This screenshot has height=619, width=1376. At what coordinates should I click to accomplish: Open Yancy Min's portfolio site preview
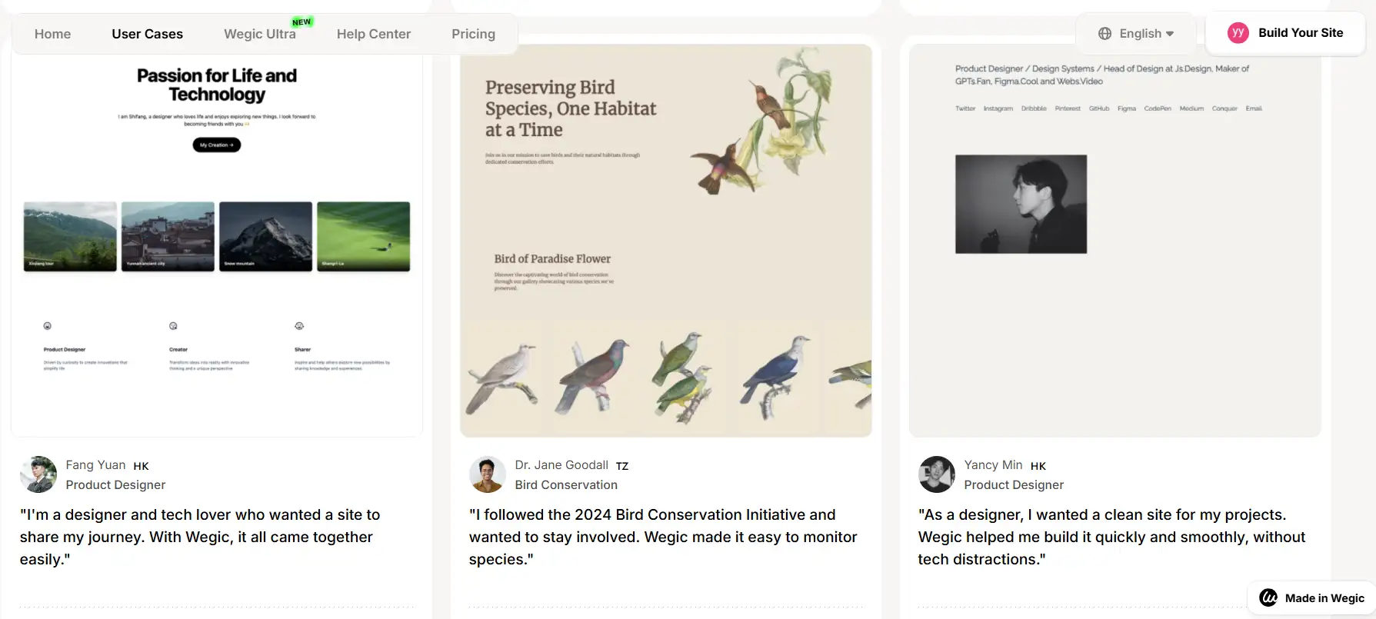tap(1114, 241)
